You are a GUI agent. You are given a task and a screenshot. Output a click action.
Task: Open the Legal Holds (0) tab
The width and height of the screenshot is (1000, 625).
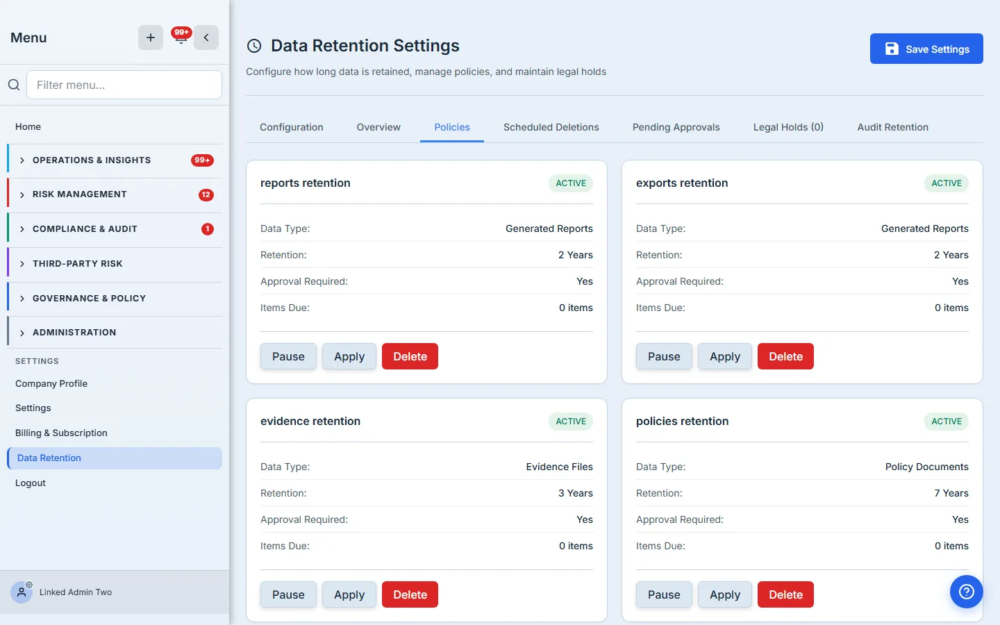tap(788, 127)
